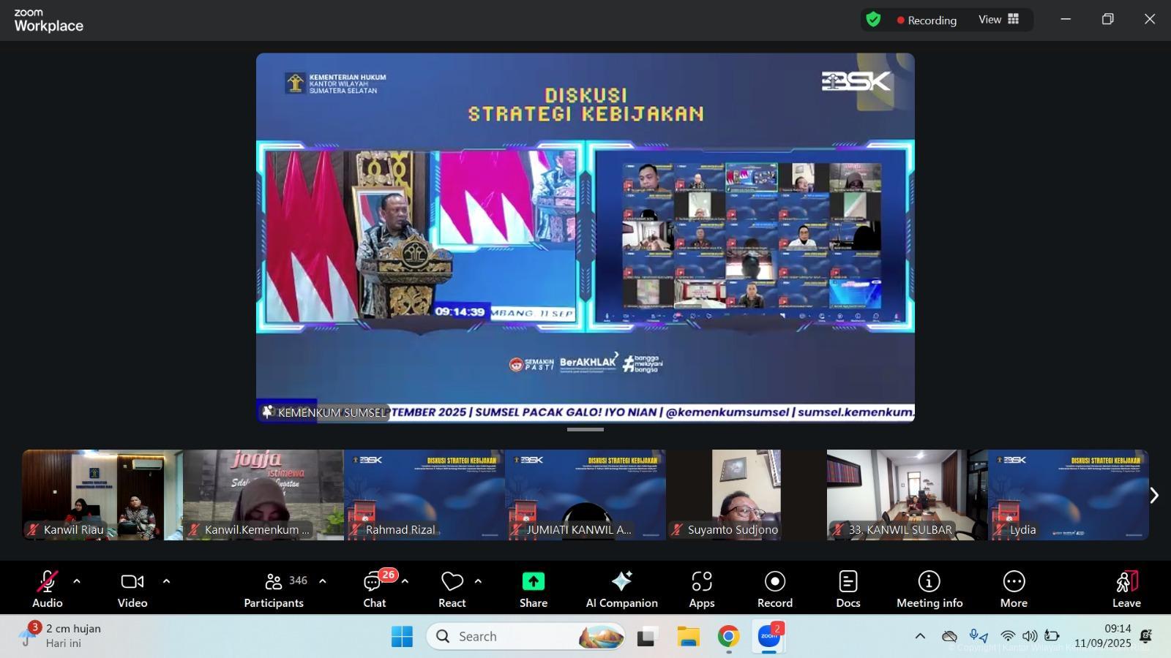The image size is (1171, 658).
Task: Toggle recording with the Record button
Action: [774, 589]
